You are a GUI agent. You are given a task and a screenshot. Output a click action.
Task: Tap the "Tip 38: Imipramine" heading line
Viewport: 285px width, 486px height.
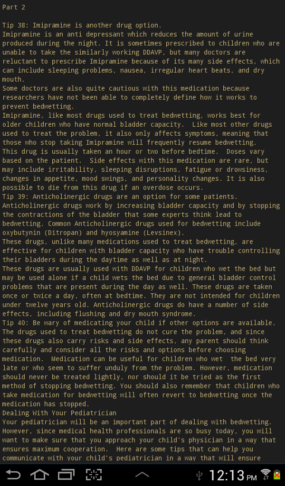pos(82,25)
